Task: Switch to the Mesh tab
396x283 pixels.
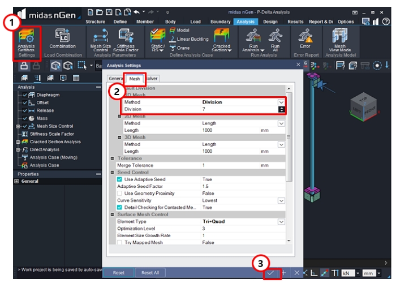Action: 134,79
